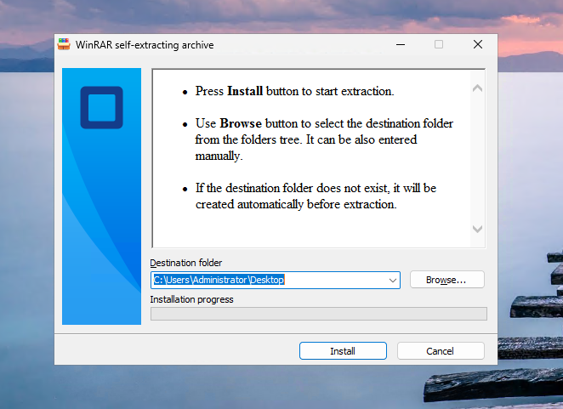Minimize the WinRAR self-extracting archive window
The width and height of the screenshot is (563, 409).
[401, 44]
